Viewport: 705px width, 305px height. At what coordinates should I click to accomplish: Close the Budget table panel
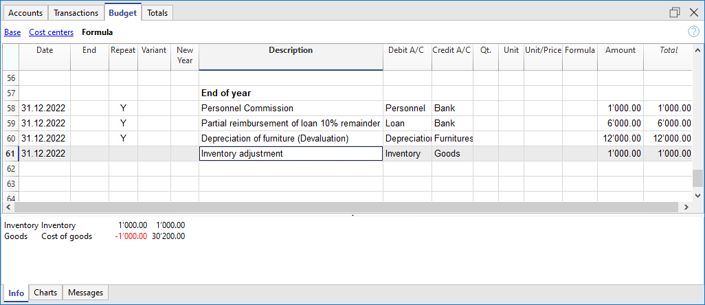coord(693,12)
